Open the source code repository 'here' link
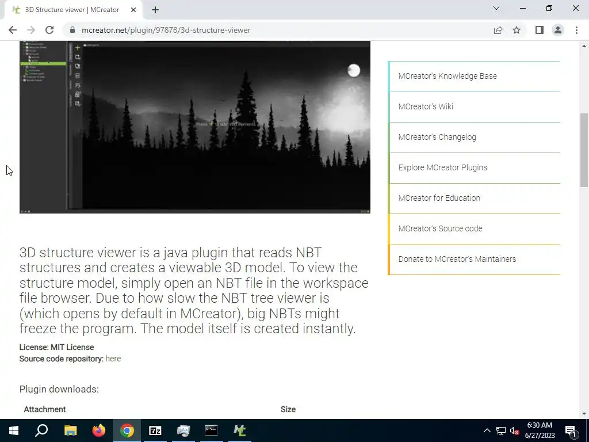 point(113,359)
